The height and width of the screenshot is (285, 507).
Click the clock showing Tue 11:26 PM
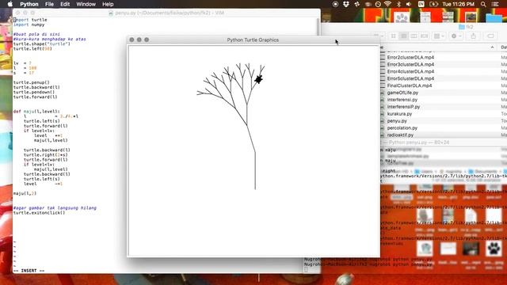point(458,4)
